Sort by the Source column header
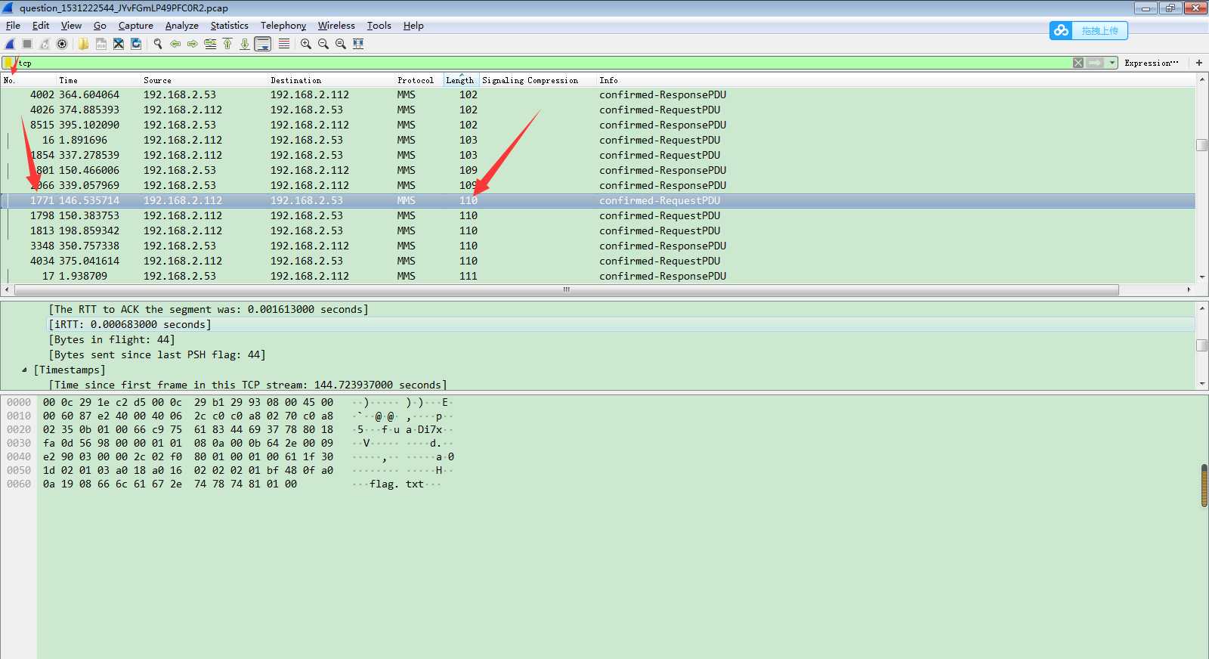 [204, 80]
